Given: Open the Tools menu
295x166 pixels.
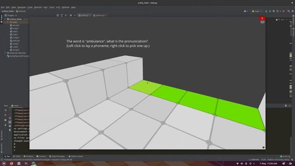Looking at the screenshot, I should (52, 7).
